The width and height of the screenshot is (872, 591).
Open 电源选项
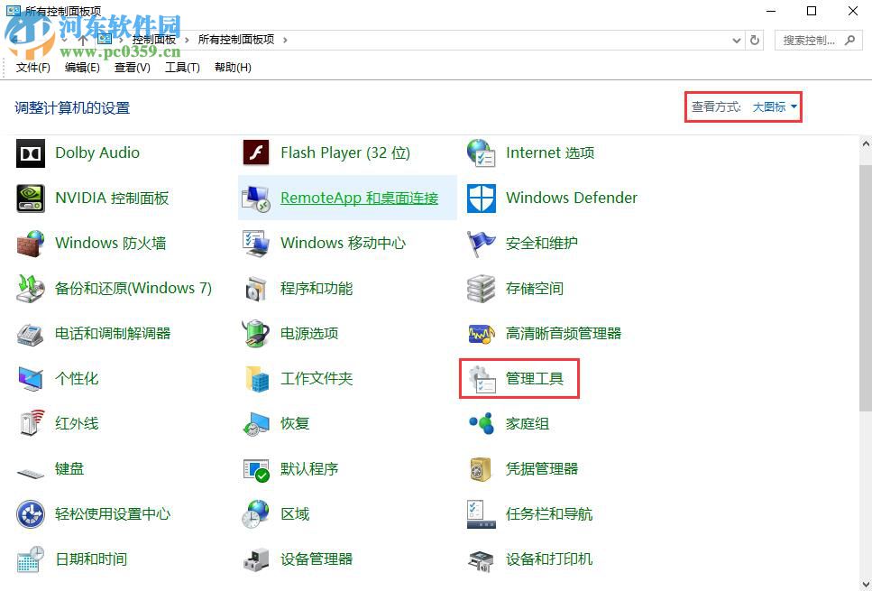tap(311, 333)
